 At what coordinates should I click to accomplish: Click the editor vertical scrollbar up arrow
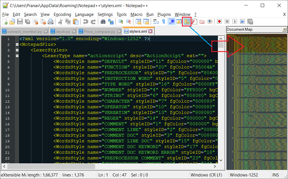[221, 39]
